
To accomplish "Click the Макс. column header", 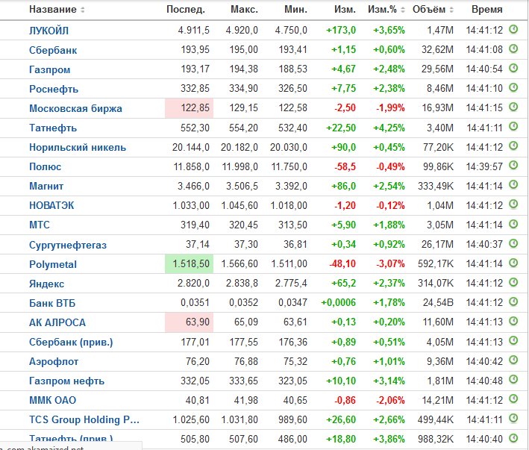I will coord(244,10).
